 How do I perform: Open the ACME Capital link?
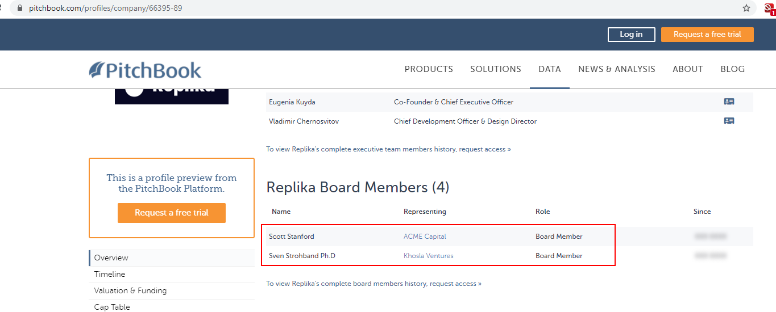click(x=425, y=237)
